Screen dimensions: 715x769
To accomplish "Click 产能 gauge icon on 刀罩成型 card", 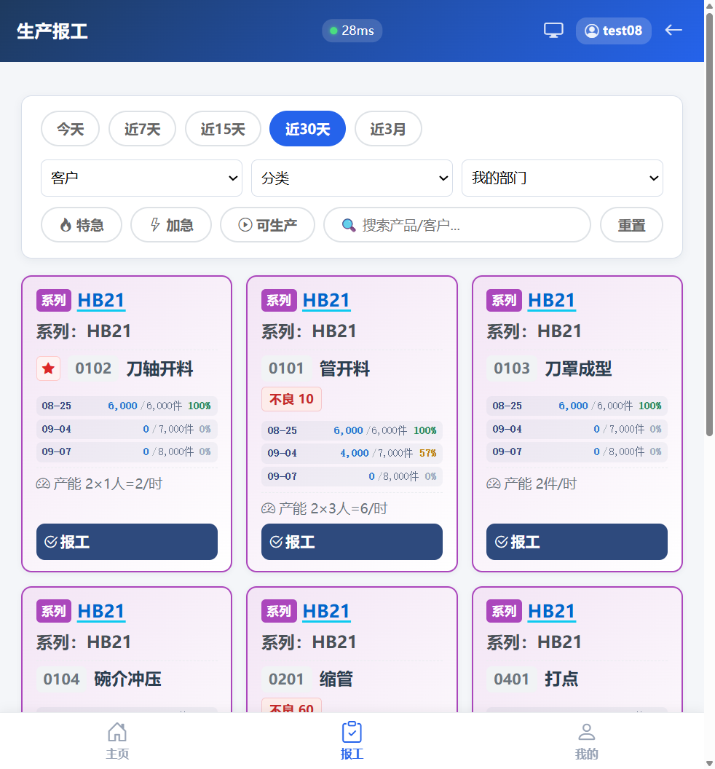I will point(494,484).
